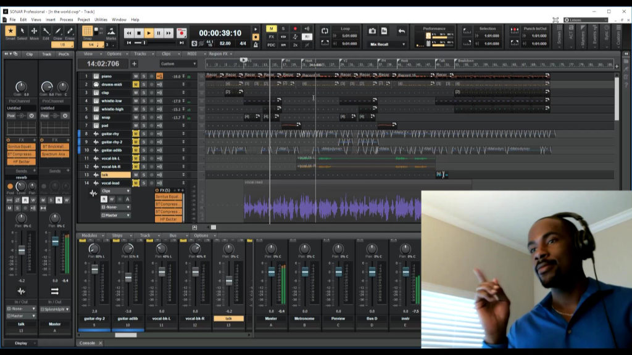Unmute the drums-midi track
This screenshot has height=355, width=632.
(136, 84)
